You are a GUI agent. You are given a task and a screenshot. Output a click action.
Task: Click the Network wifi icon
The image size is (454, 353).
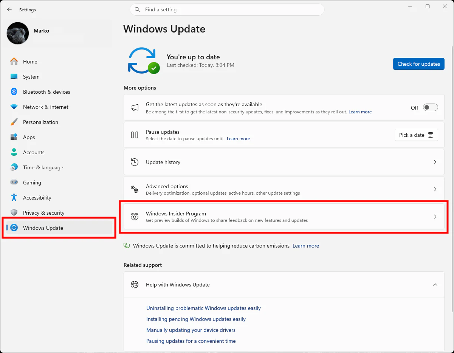(x=14, y=107)
